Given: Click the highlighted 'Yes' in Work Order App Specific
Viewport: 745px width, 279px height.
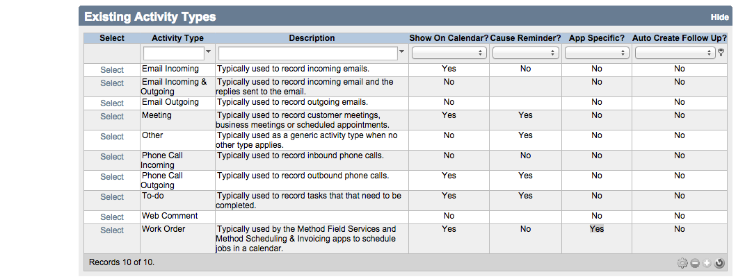Looking at the screenshot, I should tap(597, 229).
